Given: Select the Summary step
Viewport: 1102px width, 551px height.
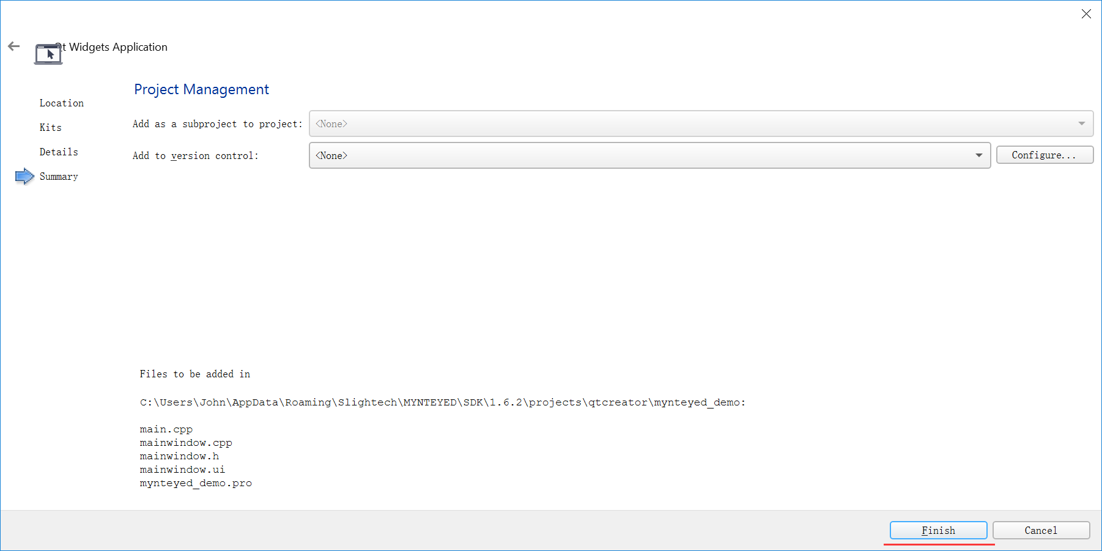Looking at the screenshot, I should (59, 176).
